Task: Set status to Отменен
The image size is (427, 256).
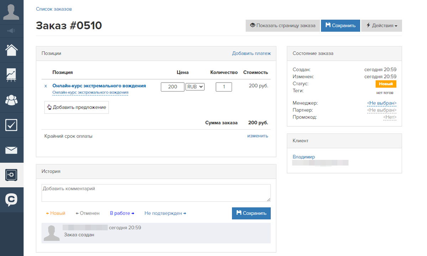Action: click(x=88, y=213)
